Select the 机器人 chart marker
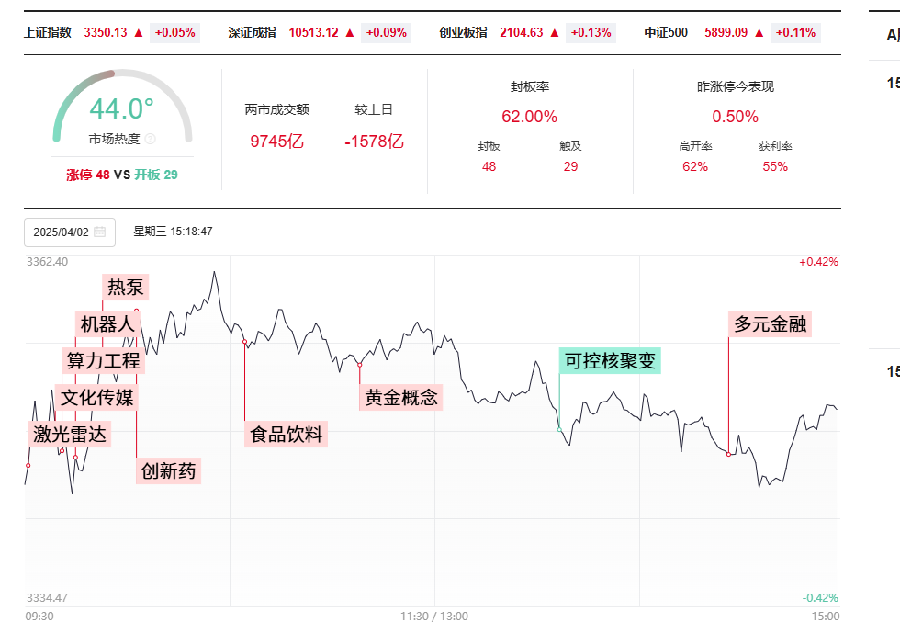Viewport: 900px width, 634px height. click(x=107, y=323)
